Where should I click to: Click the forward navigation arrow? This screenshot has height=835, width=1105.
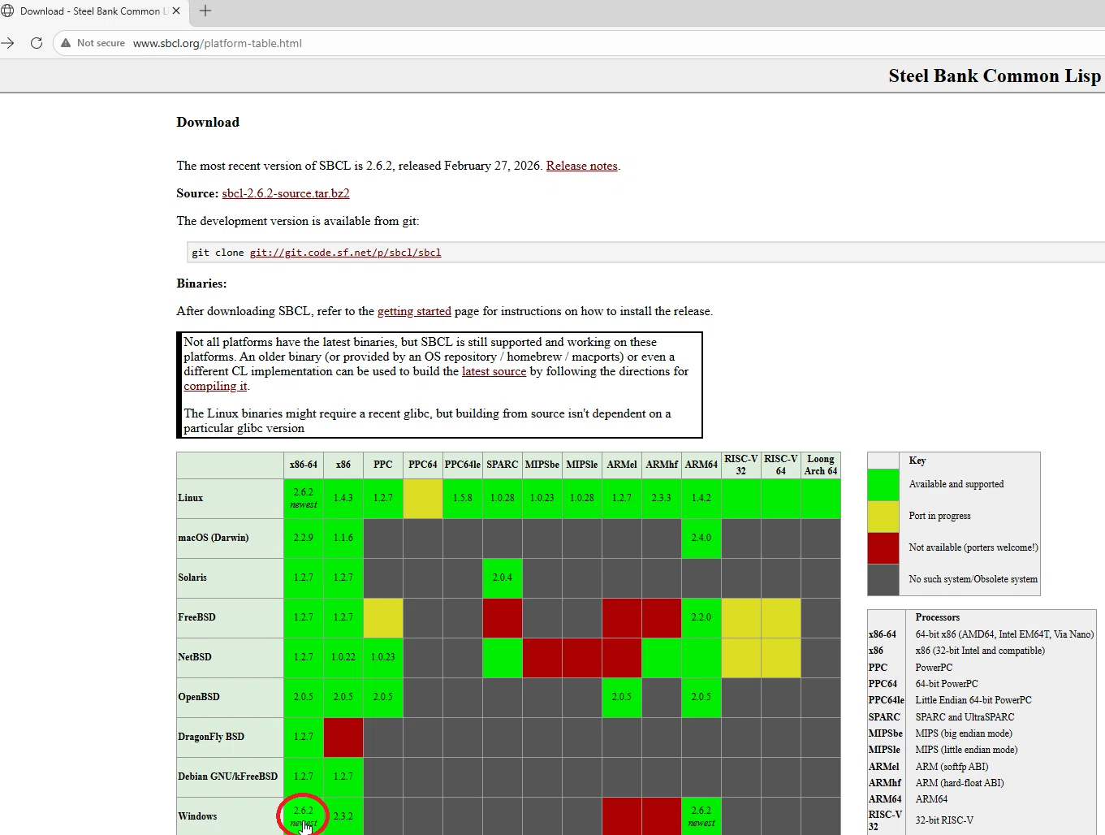point(8,43)
